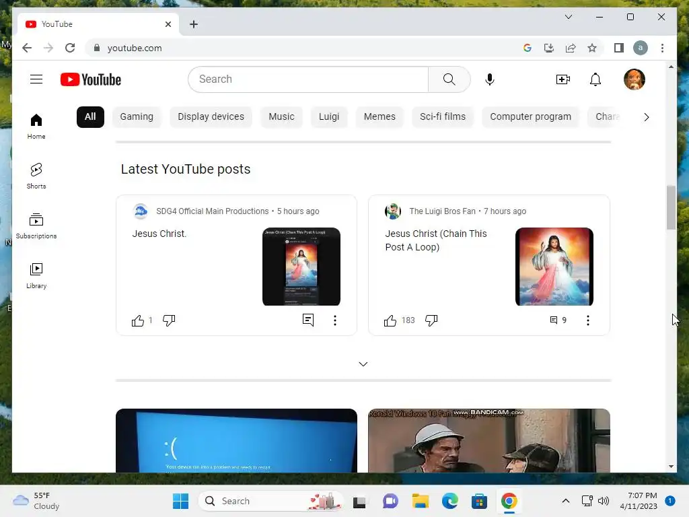Select the Music filter chip
689x517 pixels.
(x=281, y=117)
